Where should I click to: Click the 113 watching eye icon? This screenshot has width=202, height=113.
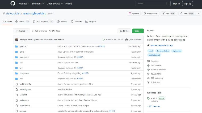click(148, 78)
